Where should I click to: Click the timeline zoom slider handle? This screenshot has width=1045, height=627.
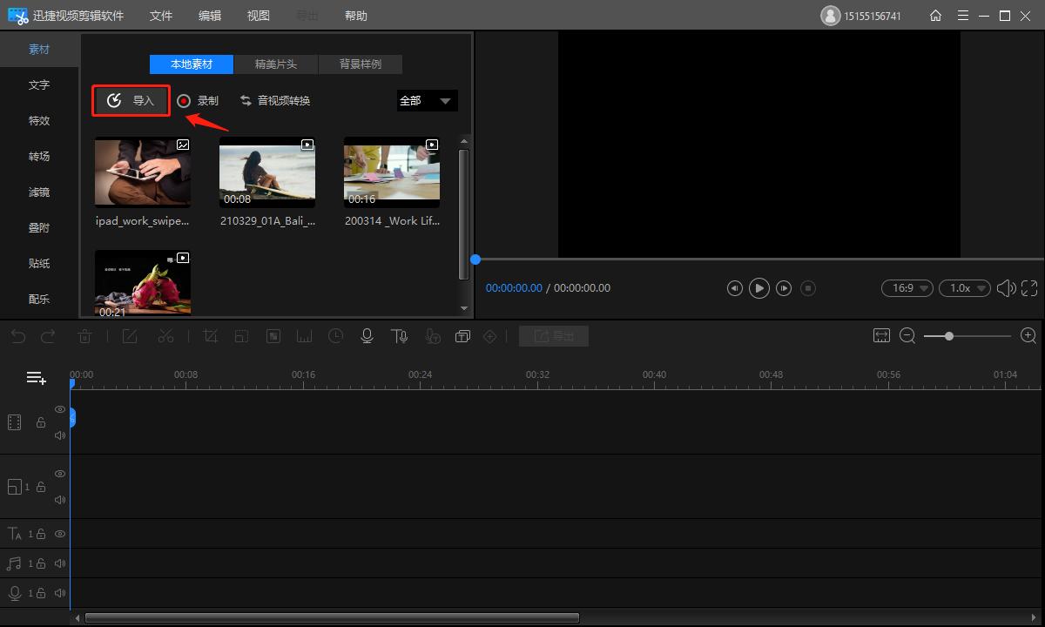click(x=949, y=336)
